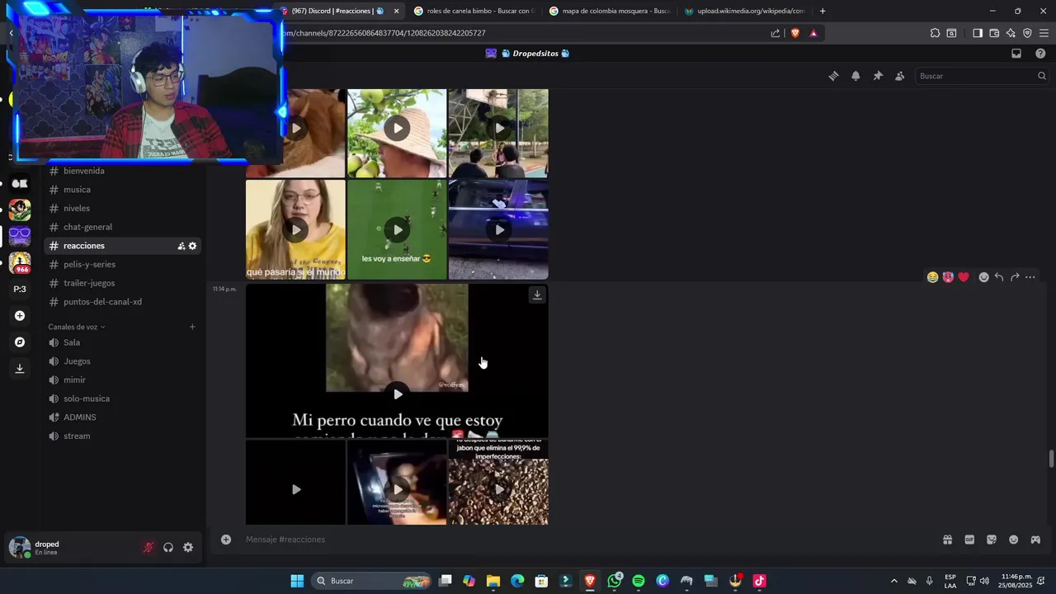Join the stream voice channel
Image resolution: width=1056 pixels, height=594 pixels.
point(122,436)
